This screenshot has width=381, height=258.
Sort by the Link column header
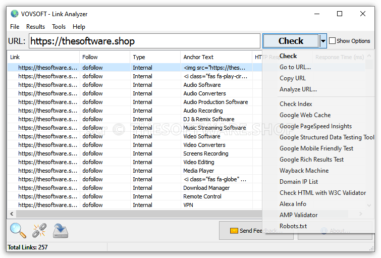click(x=43, y=57)
